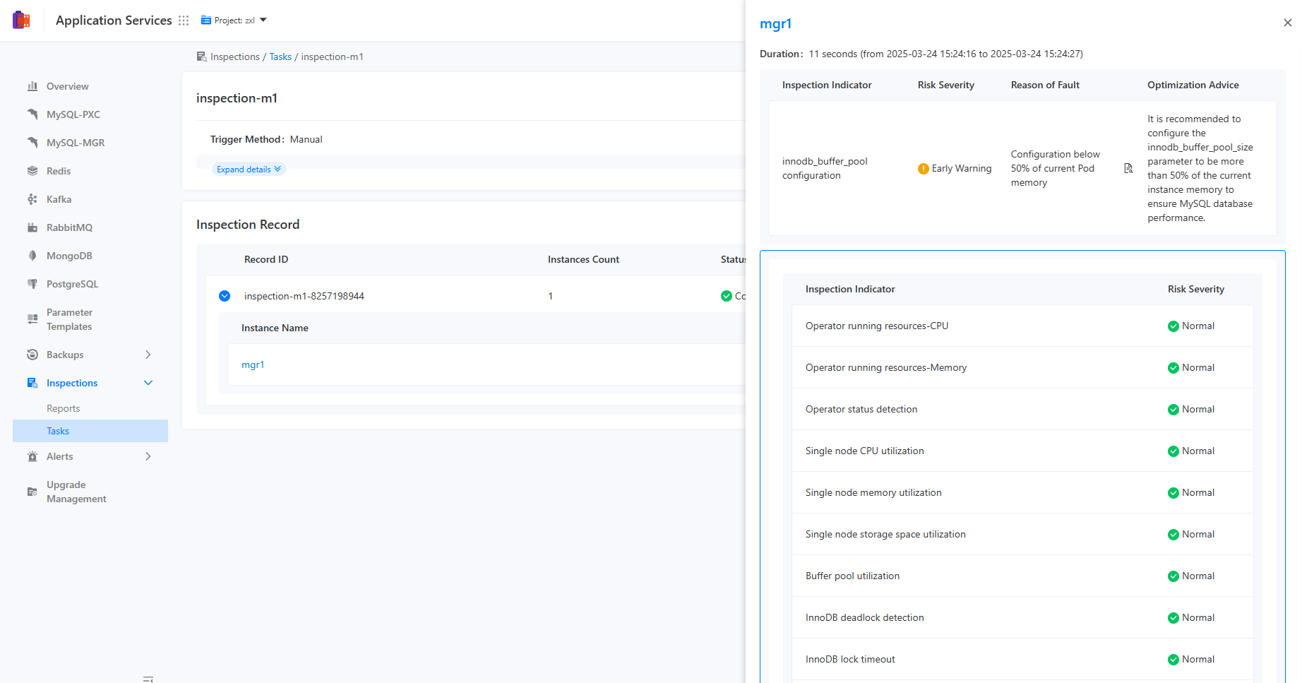Click the mgr1 instance link
Viewport: 1302px width, 683px height.
253,364
